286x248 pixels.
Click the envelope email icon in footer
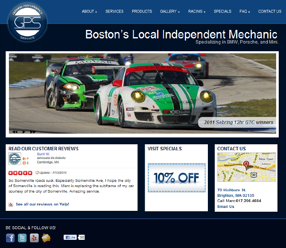tap(46, 238)
